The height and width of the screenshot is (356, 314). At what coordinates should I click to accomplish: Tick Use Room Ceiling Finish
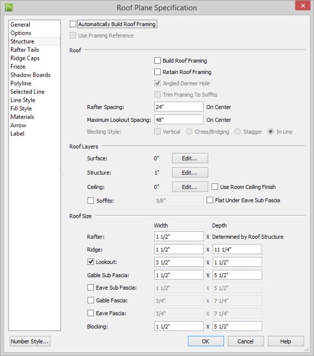pyautogui.click(x=215, y=187)
